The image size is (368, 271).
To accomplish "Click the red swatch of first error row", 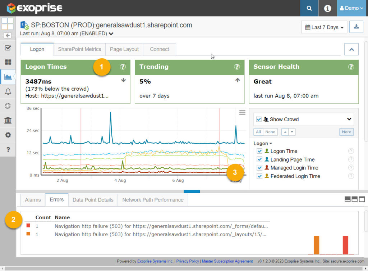I will [x=28, y=226].
